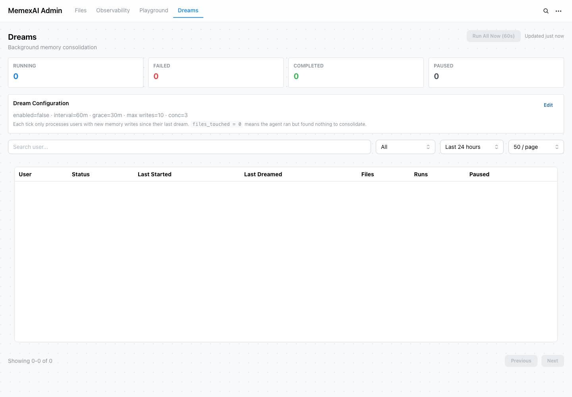Screen dimensions: 572x397
Task: Click the Last Dreamed column header
Action: pos(263,174)
